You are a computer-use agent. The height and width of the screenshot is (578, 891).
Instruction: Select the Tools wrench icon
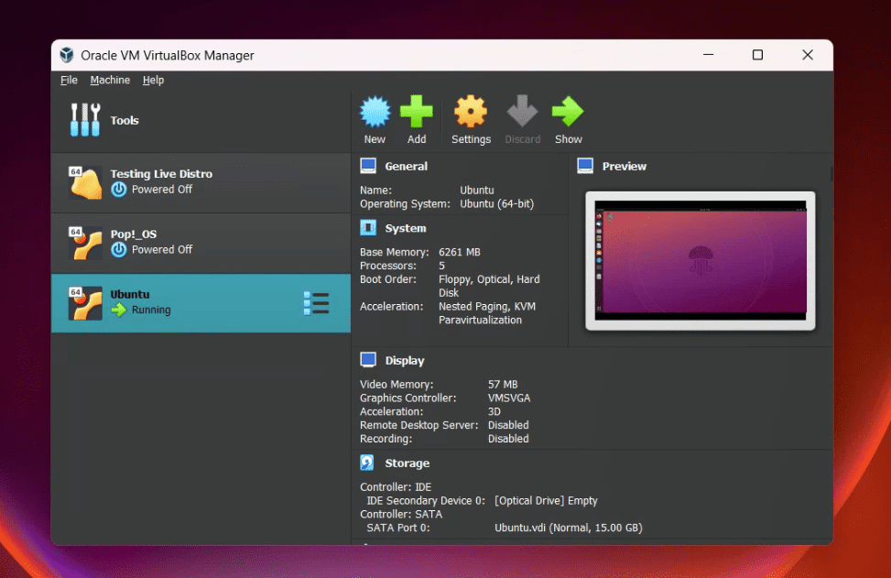85,120
